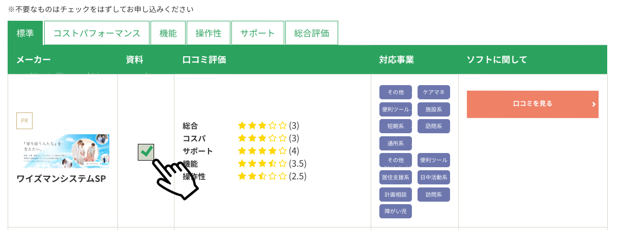Switch to the サポート tab
This screenshot has width=624, height=230.
[x=258, y=33]
